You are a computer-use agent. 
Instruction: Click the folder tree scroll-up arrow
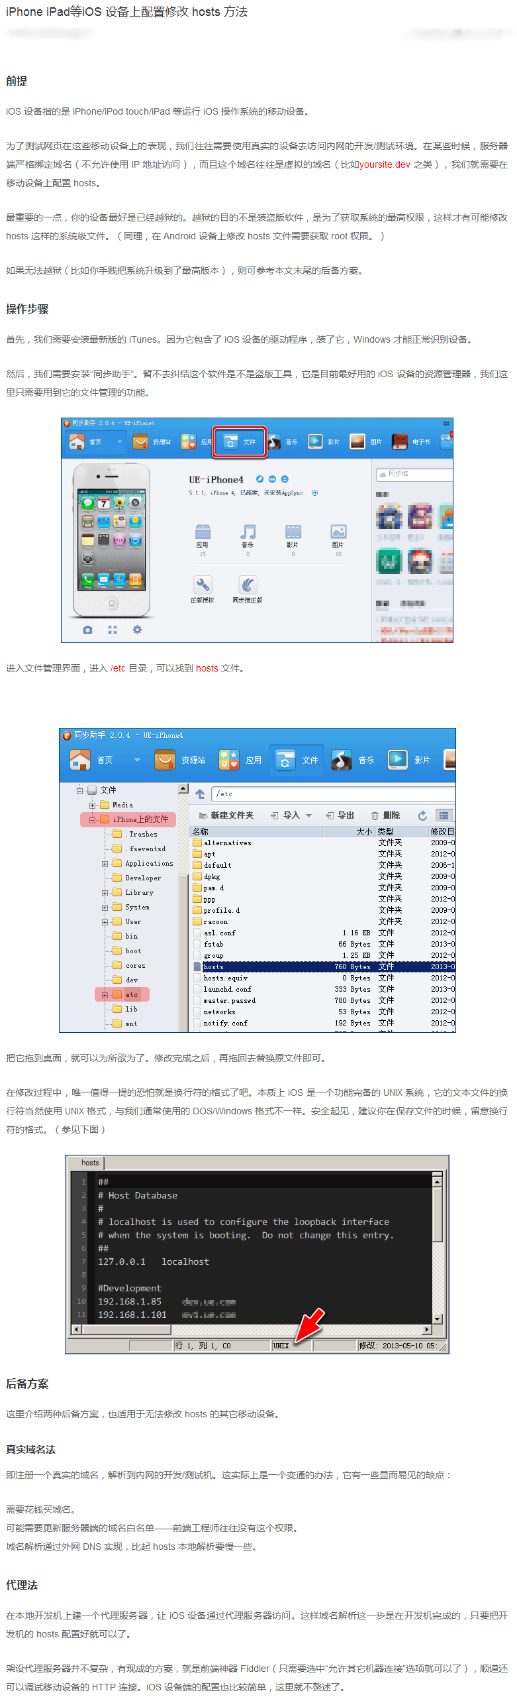click(x=183, y=789)
